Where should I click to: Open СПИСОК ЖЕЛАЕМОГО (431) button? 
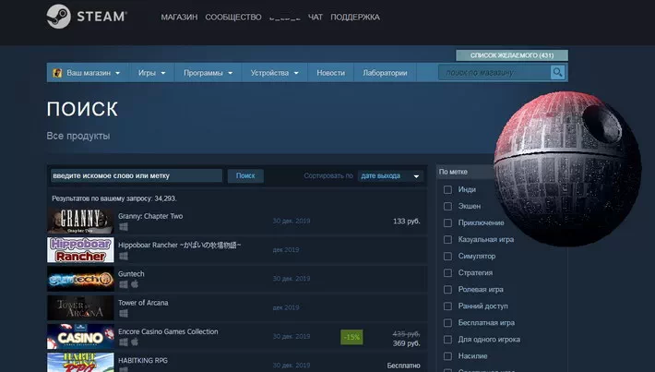[512, 55]
